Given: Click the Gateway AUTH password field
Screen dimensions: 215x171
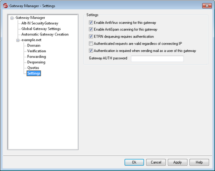Looking at the screenshot, I should (157, 59).
